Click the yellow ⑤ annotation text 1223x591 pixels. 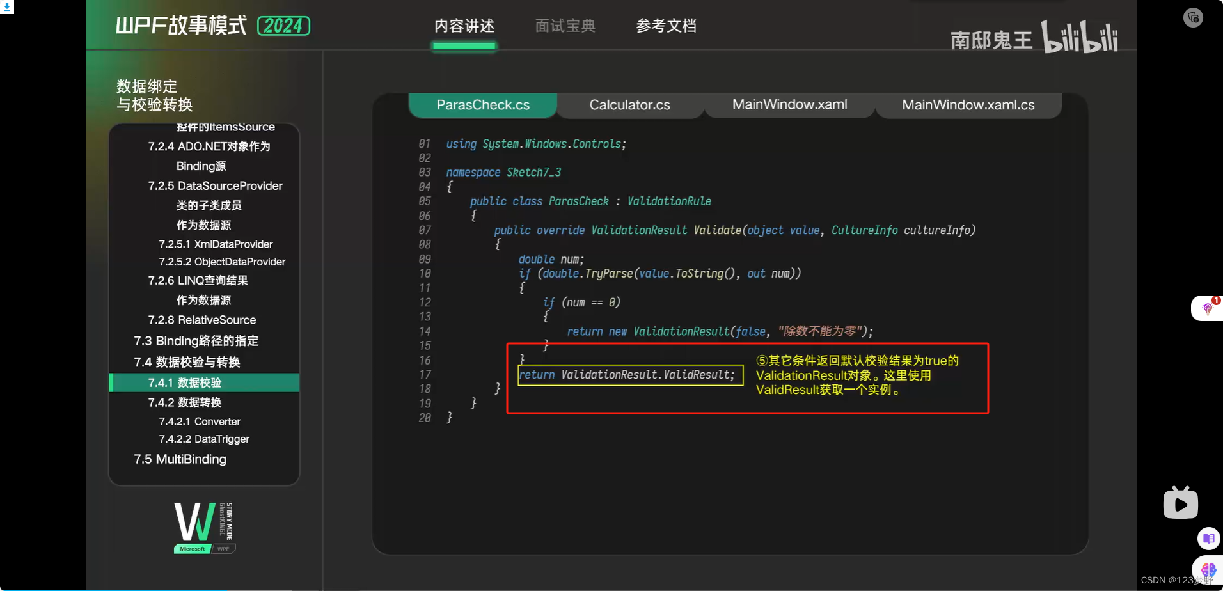[857, 375]
